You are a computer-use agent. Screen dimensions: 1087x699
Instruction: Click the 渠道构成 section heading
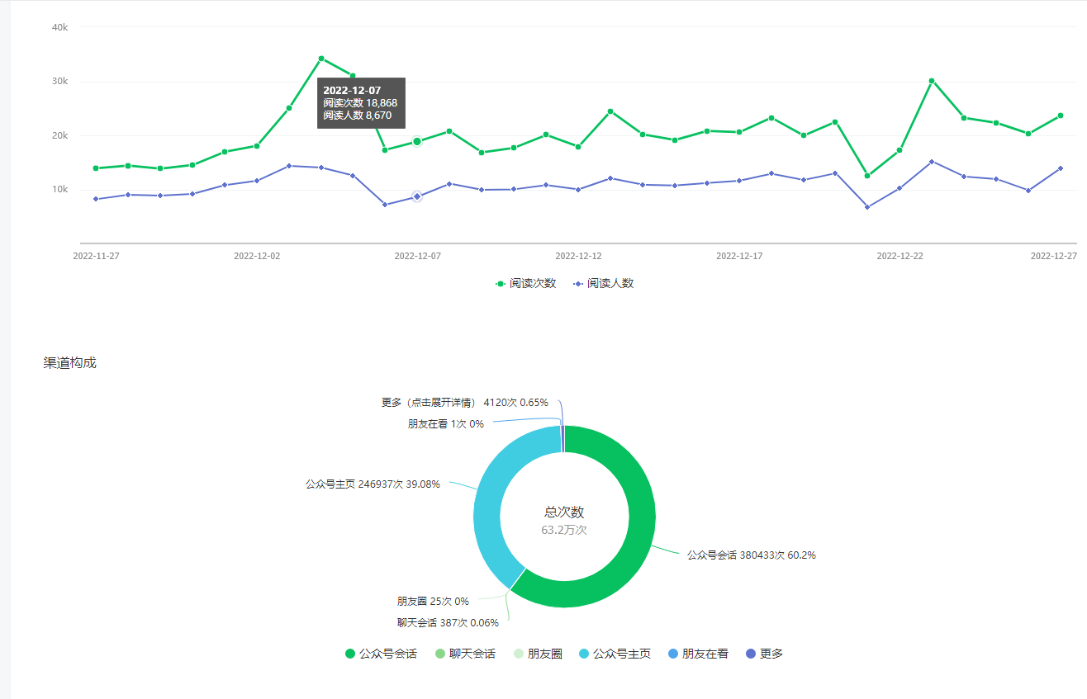tap(70, 362)
